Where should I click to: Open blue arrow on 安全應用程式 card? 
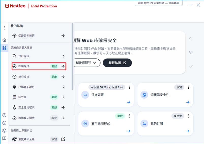pos(129,131)
